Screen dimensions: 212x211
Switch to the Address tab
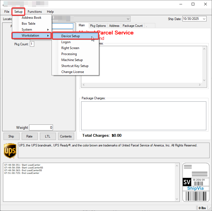point(114,26)
